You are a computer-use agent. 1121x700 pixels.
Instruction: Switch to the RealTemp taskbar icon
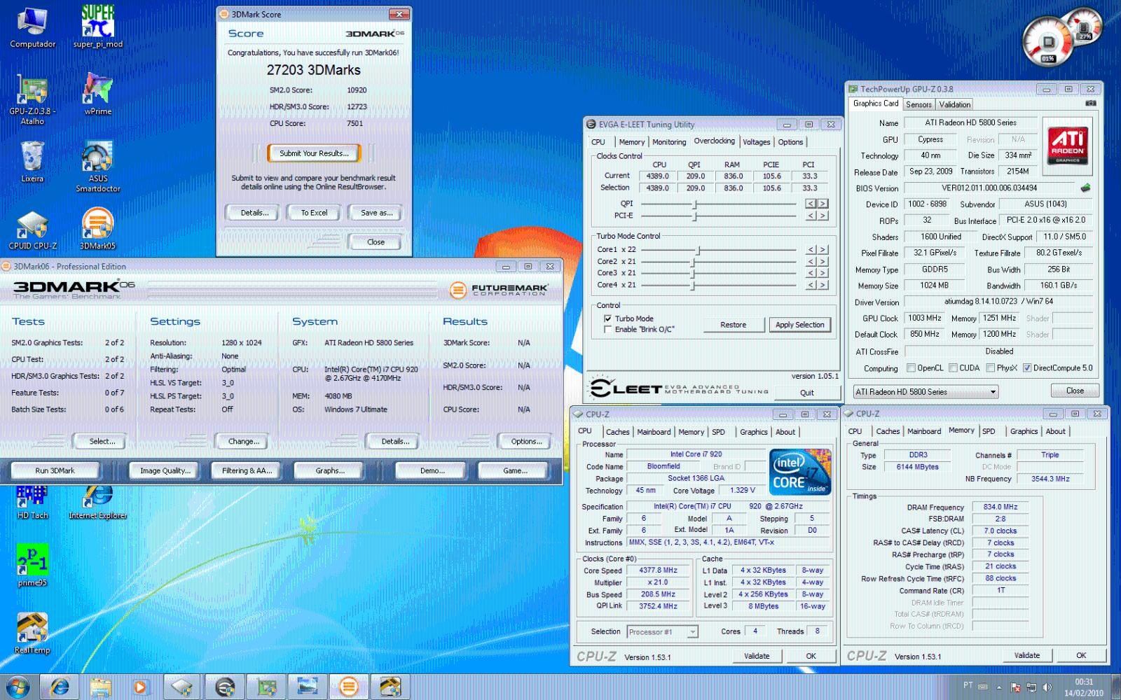389,687
